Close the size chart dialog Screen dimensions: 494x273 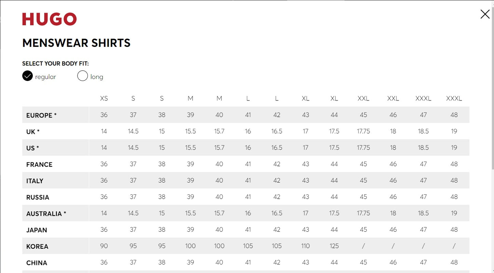485,14
